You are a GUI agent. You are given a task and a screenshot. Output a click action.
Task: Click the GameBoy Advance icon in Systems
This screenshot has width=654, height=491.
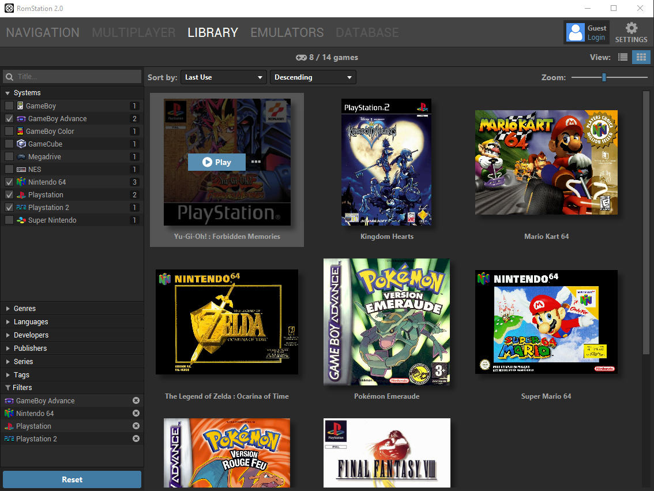coord(21,119)
